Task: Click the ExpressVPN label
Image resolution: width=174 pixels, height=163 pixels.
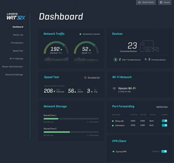Action: coord(121,151)
